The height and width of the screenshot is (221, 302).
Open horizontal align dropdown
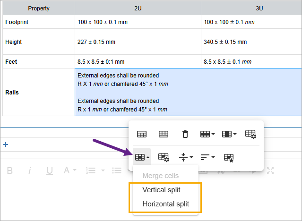point(207,157)
